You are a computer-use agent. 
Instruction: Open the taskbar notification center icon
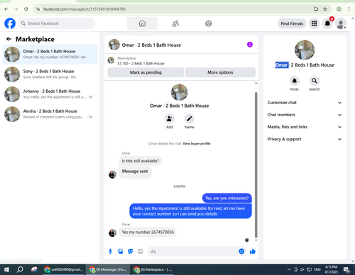347,270
